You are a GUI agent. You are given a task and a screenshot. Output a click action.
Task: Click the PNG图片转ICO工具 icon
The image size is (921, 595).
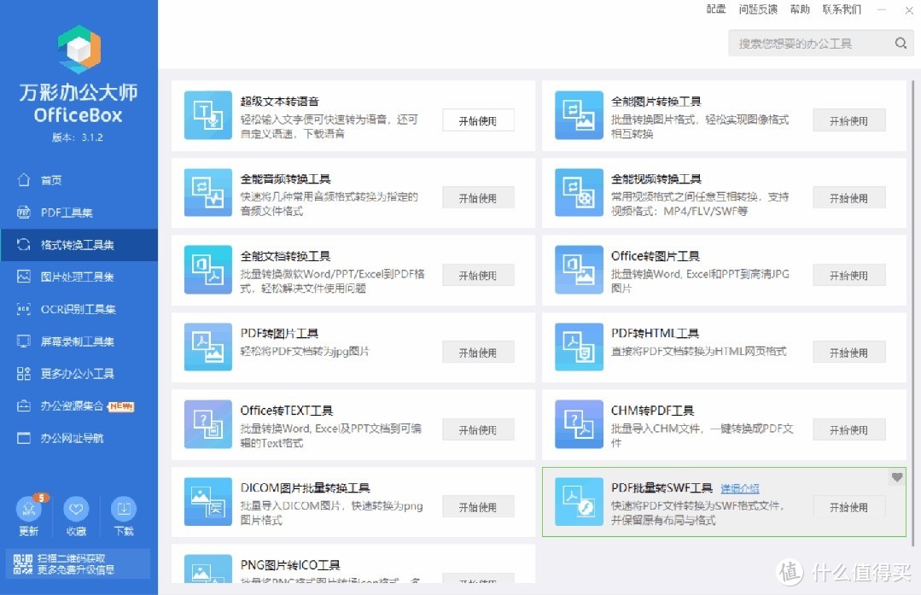pyautogui.click(x=207, y=569)
